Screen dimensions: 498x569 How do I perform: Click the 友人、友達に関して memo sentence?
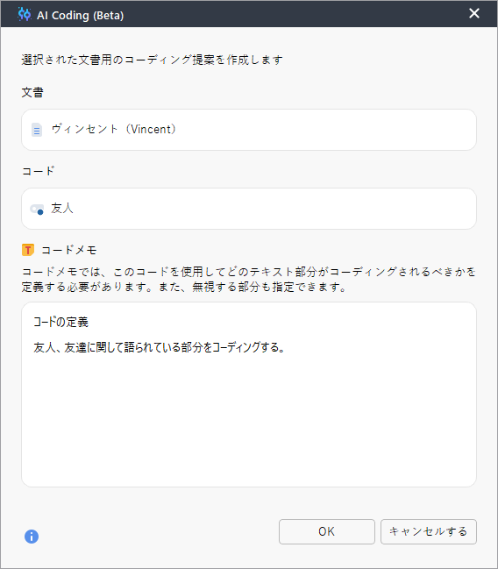pos(160,347)
